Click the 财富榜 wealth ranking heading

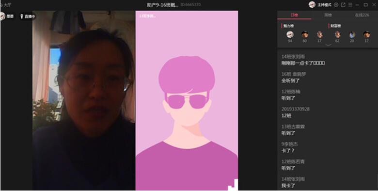tap(335, 26)
